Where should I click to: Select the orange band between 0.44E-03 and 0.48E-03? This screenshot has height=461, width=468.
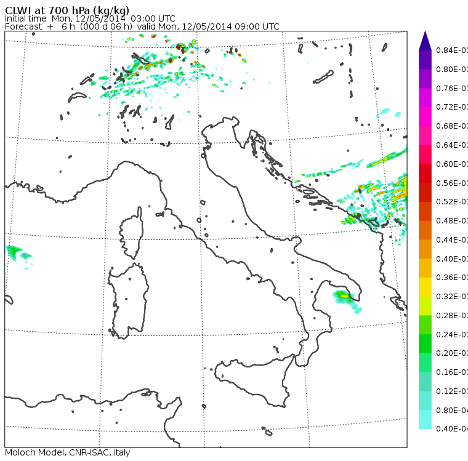[425, 230]
